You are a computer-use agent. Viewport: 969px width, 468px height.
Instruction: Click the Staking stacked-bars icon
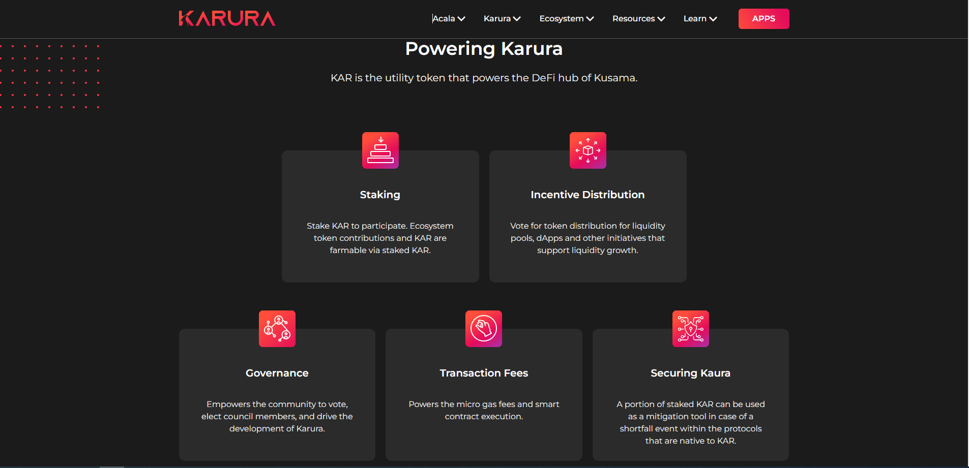(x=380, y=150)
